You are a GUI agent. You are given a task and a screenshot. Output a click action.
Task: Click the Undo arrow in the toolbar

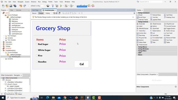[x=21, y=6]
